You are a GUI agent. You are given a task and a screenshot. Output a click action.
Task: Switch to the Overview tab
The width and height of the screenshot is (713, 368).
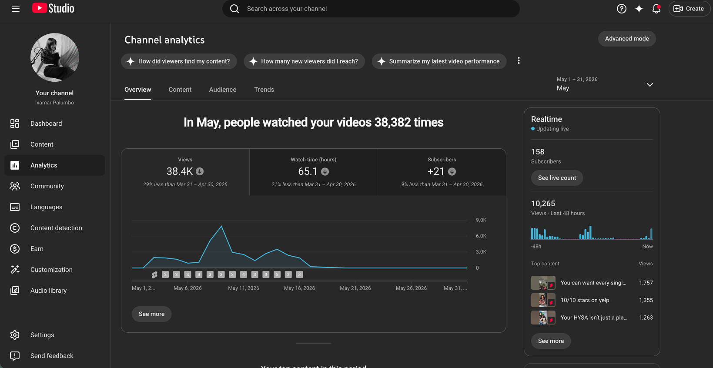click(138, 90)
